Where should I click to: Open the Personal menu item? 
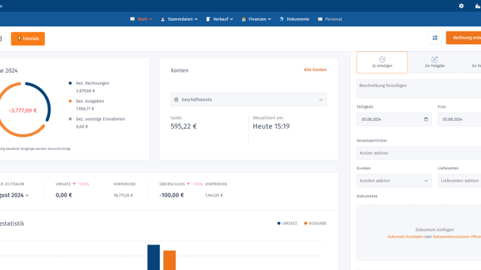coord(330,19)
